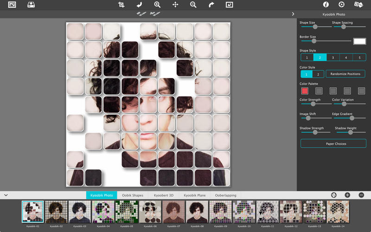Image resolution: width=371 pixels, height=232 pixels.
Task: Click the open image icon
Action: 12,5
